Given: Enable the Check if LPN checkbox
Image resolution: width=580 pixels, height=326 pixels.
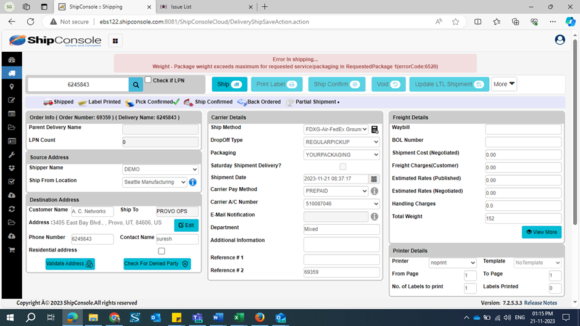Looking at the screenshot, I should point(148,80).
